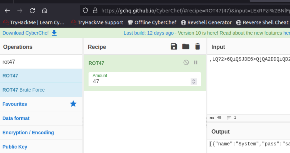Viewport: 290px width, 153px height.
Task: Expand the Public Key category
Action: [15, 147]
